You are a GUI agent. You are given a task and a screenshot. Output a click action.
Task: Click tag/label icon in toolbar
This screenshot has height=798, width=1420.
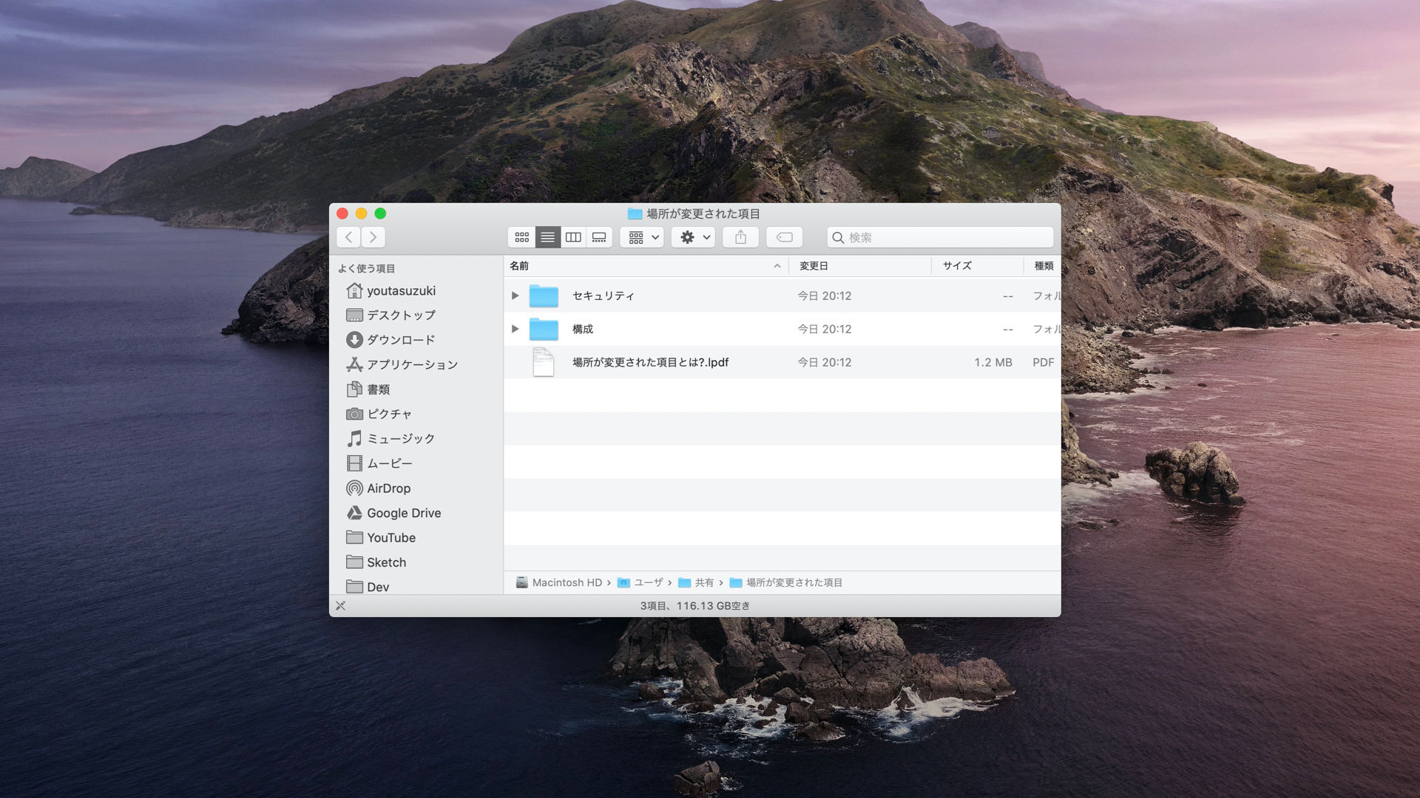click(784, 236)
